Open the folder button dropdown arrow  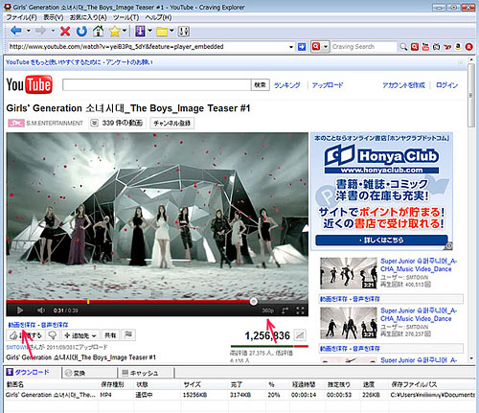[171, 31]
